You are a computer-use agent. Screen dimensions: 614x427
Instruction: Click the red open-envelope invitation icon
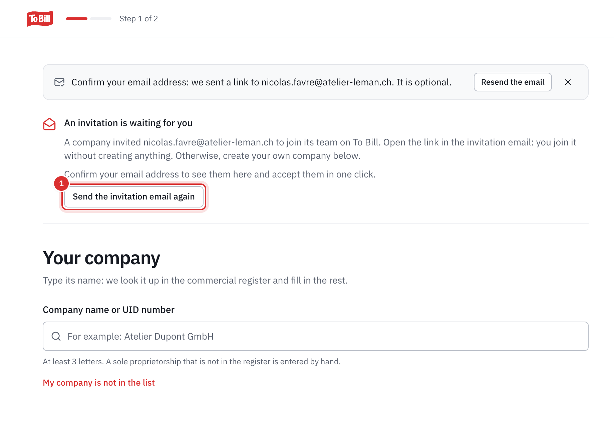click(x=49, y=124)
